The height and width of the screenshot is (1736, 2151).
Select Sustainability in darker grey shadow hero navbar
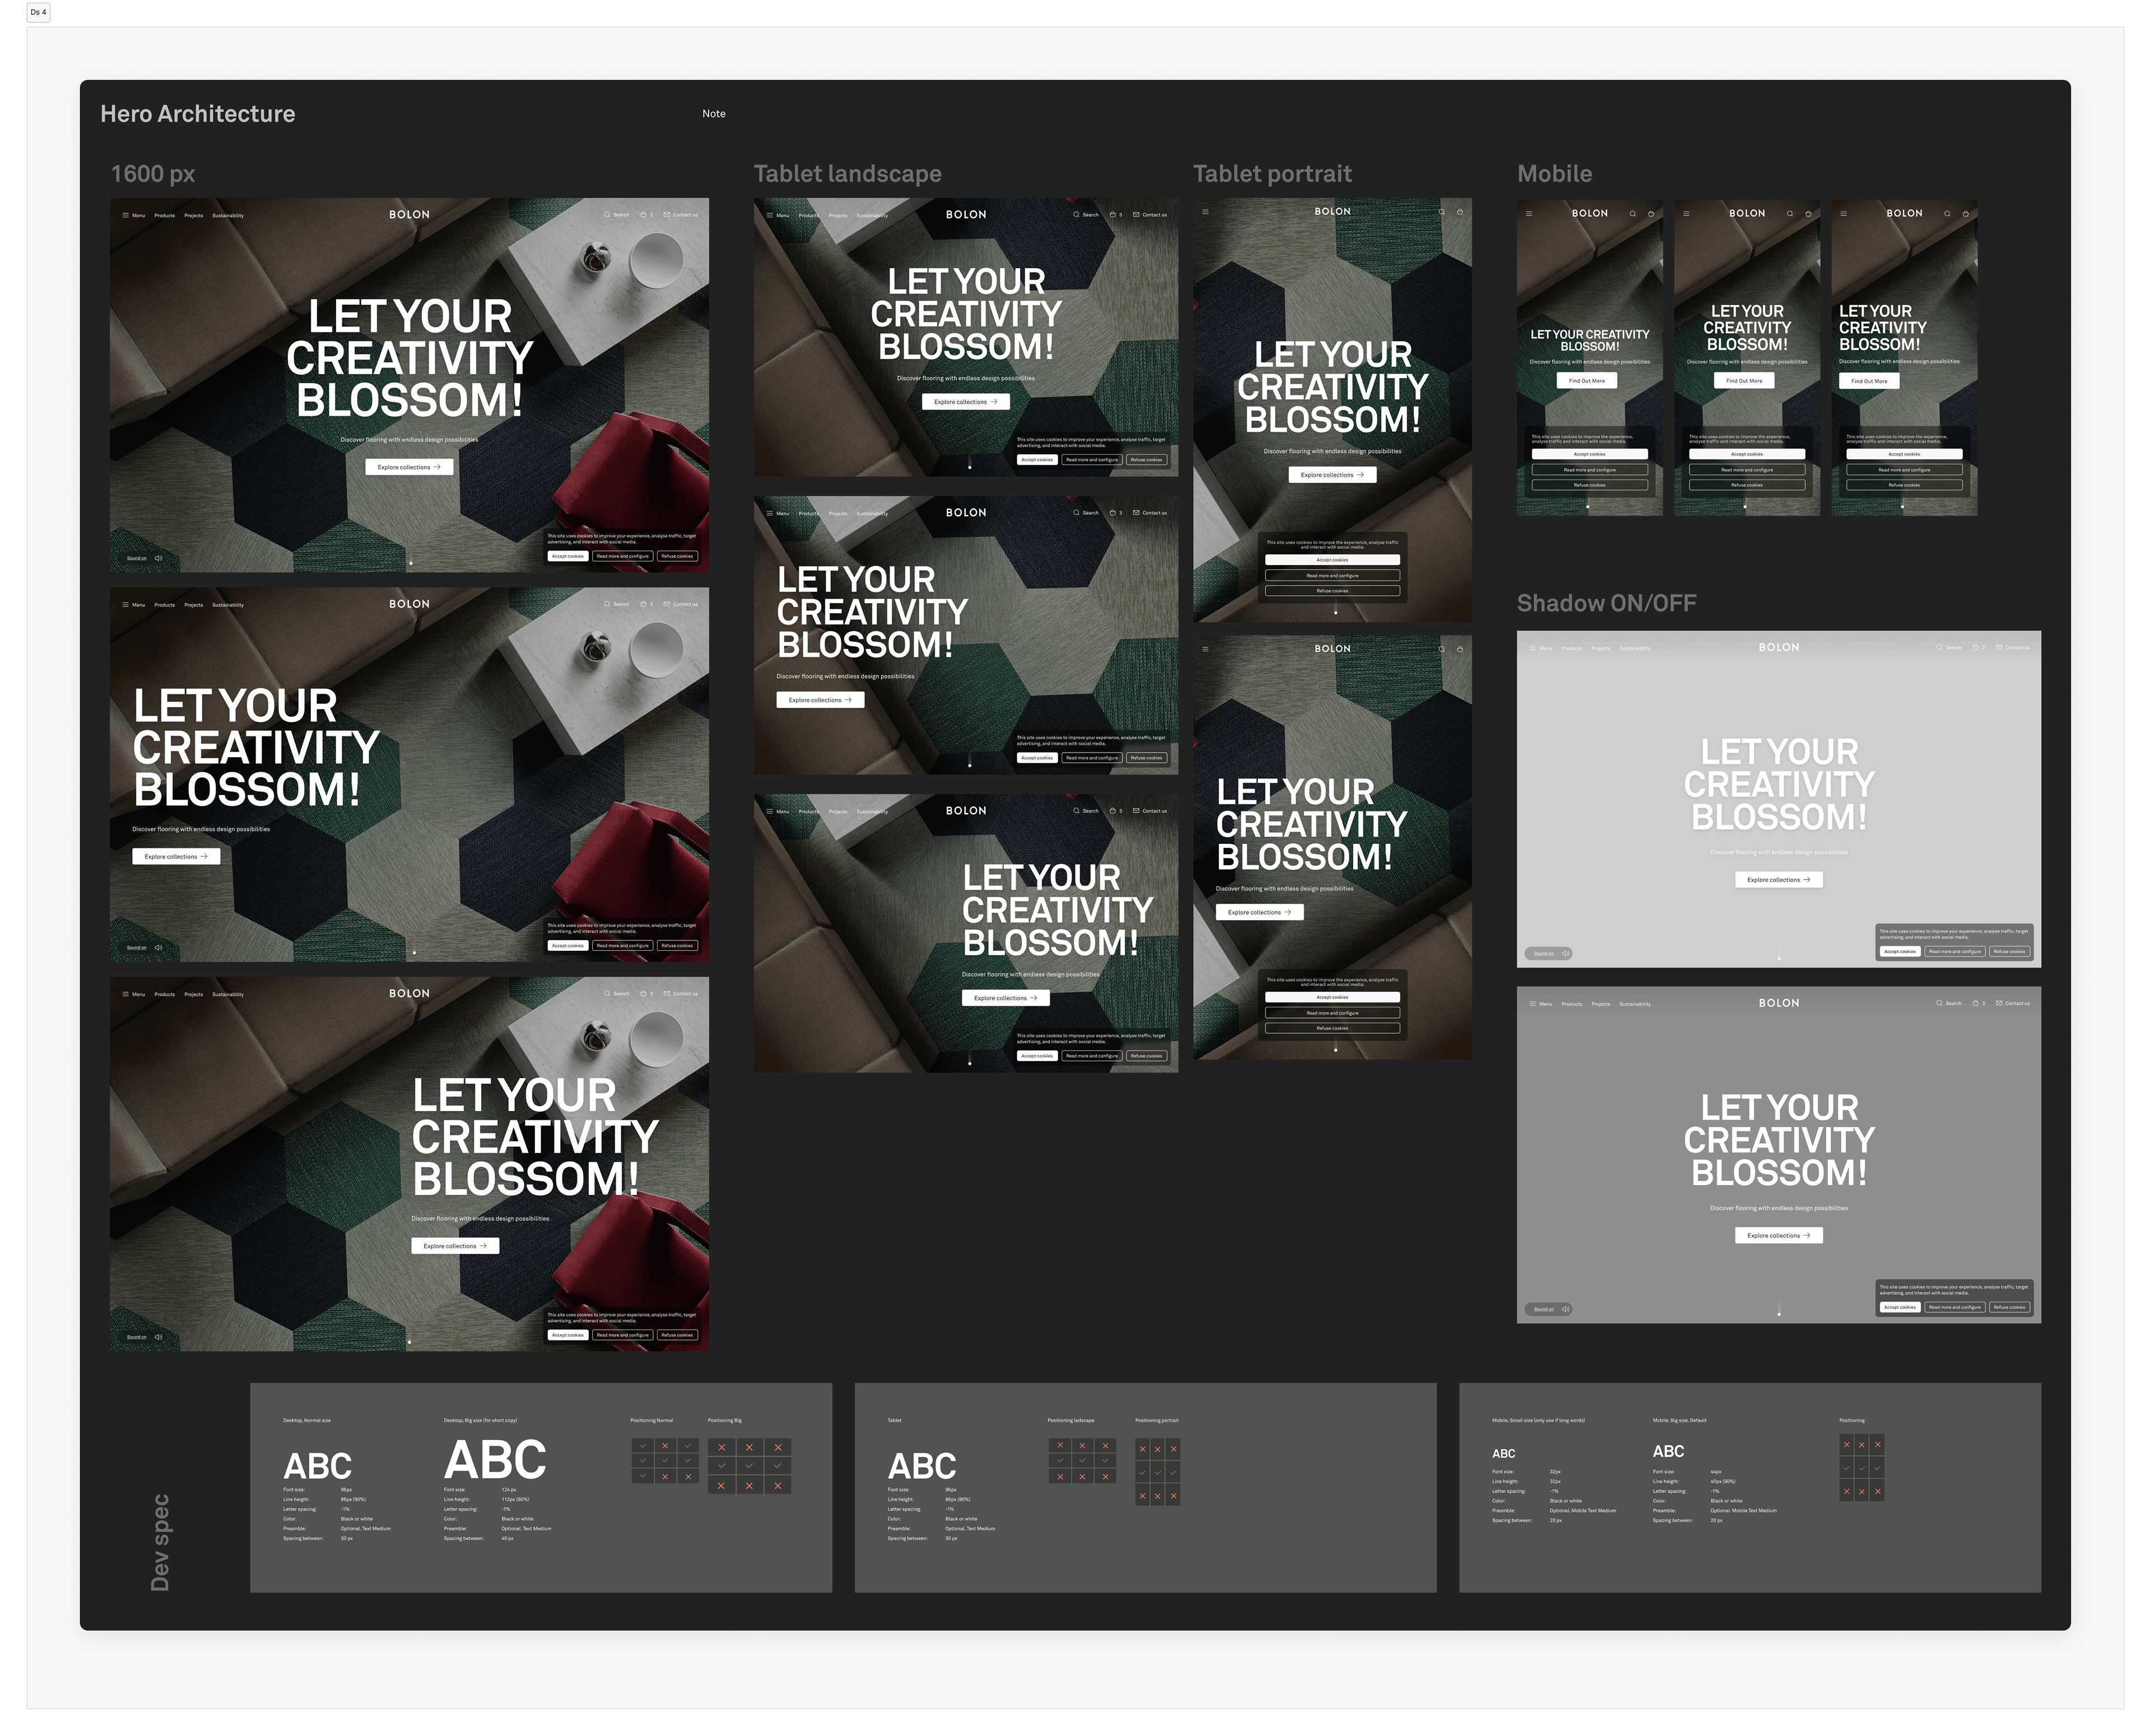coord(1635,1003)
